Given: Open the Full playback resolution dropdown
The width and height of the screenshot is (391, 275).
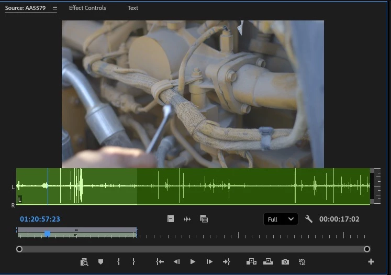Looking at the screenshot, I should (x=281, y=219).
